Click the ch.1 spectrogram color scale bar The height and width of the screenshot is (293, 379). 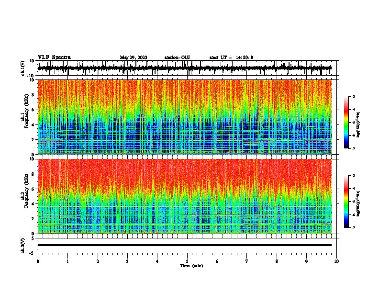point(346,123)
